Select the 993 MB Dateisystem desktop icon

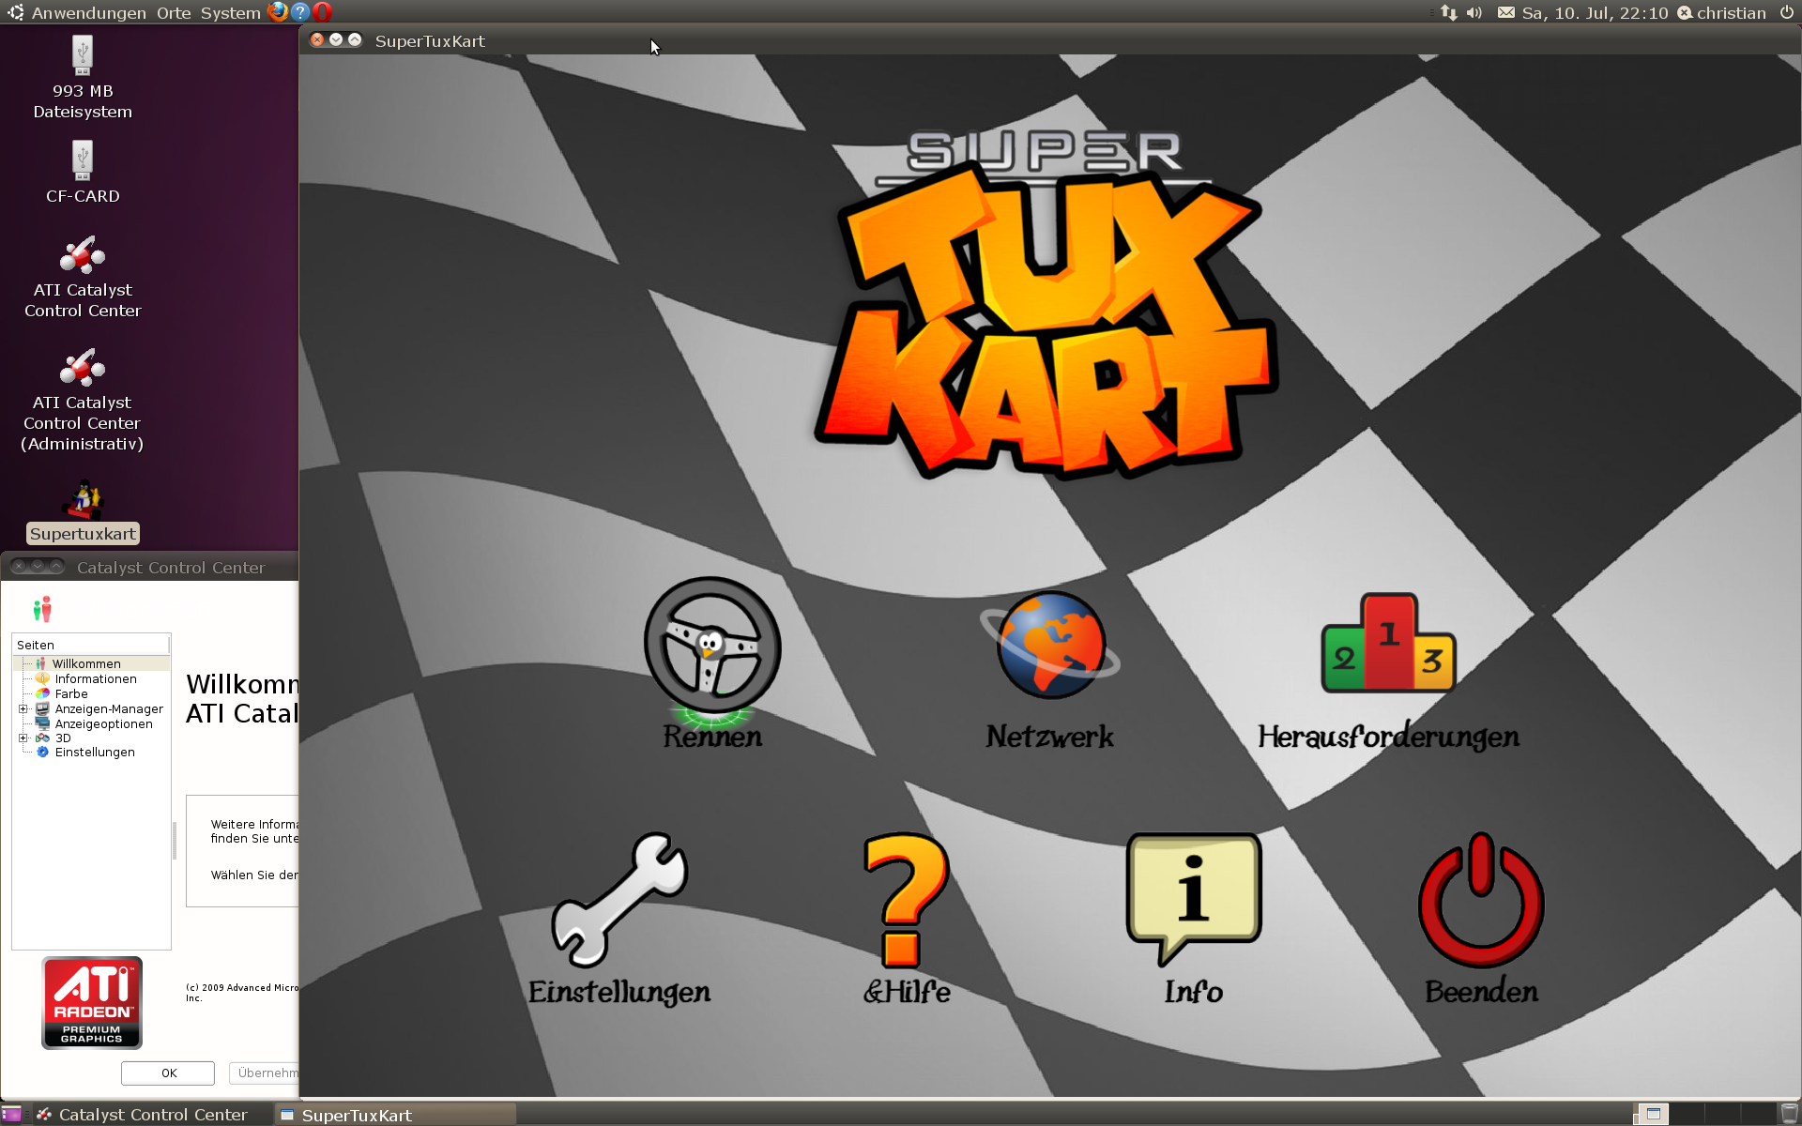tap(83, 78)
